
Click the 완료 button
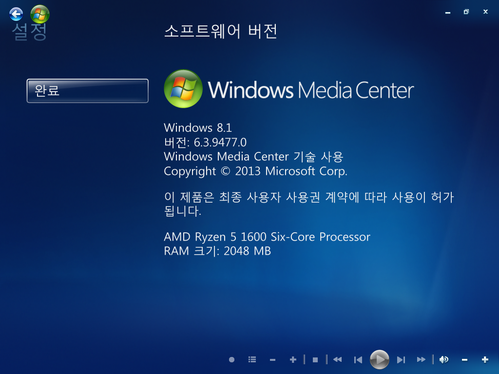[x=88, y=91]
